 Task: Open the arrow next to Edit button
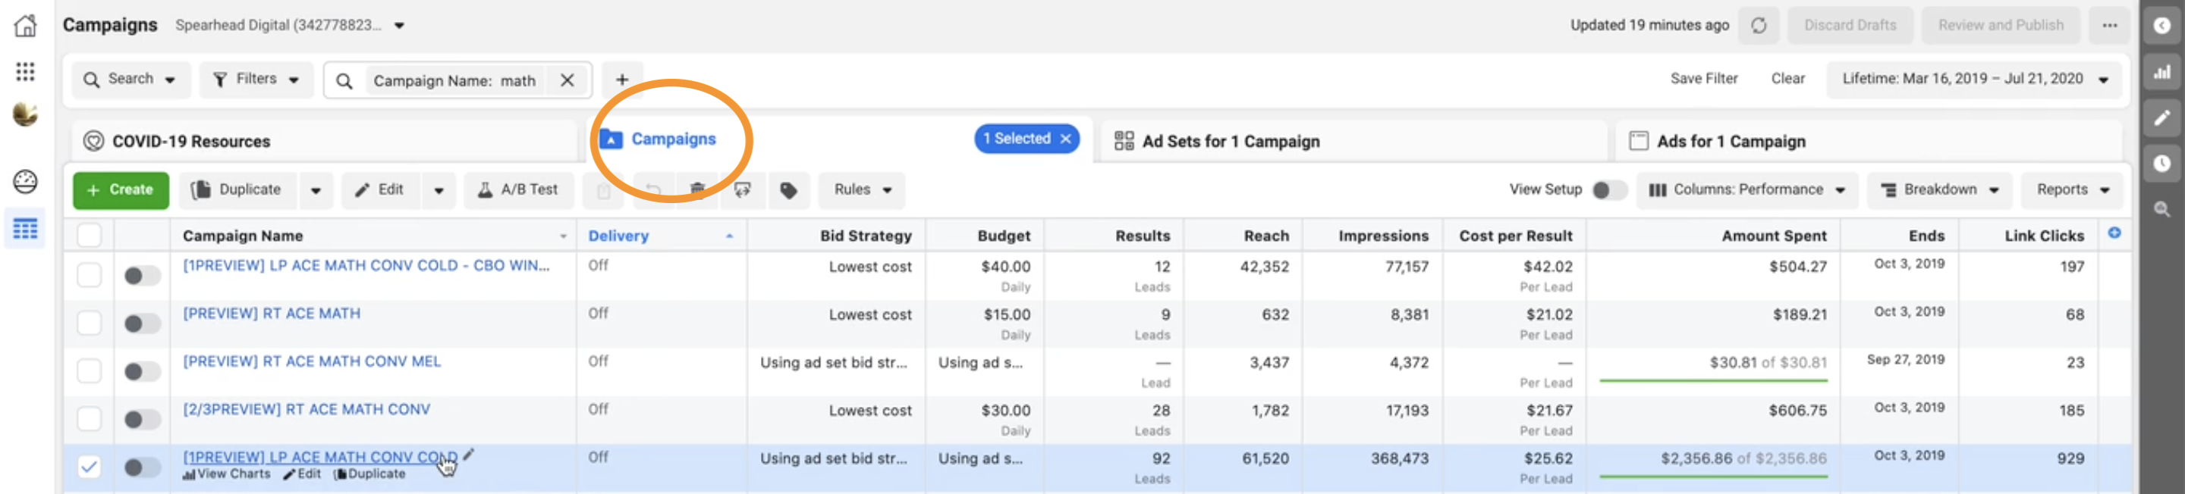439,190
